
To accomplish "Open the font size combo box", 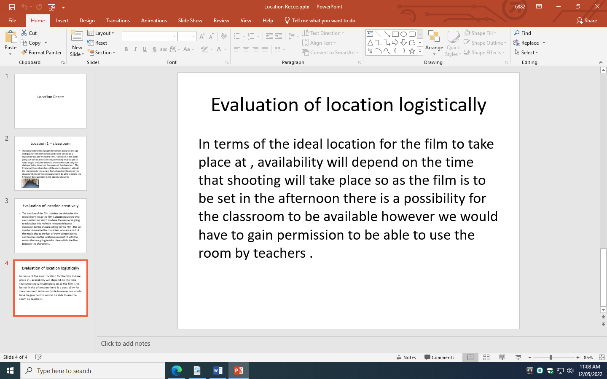I will point(187,37).
